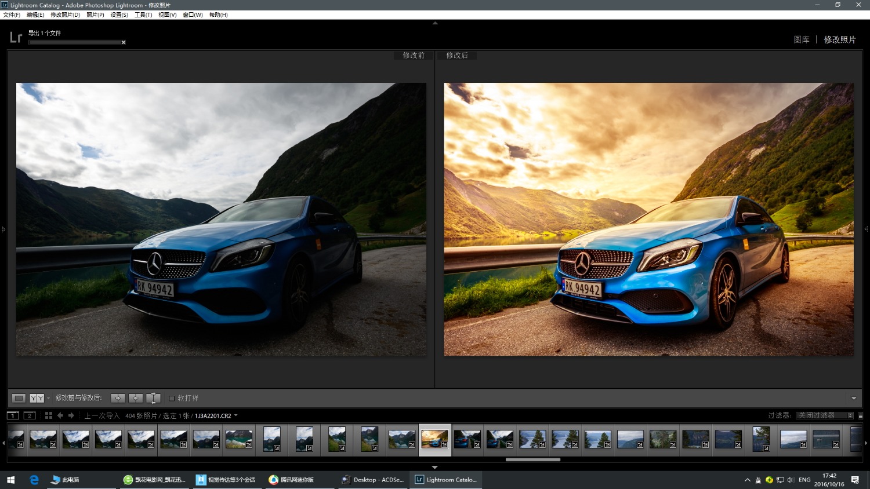Click the after photo with golden sky
870x489 pixels.
648,219
